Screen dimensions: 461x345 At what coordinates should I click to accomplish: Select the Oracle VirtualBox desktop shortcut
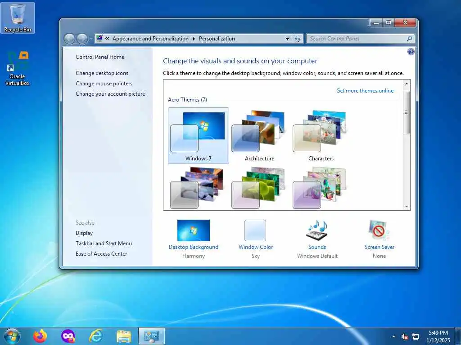(18, 68)
